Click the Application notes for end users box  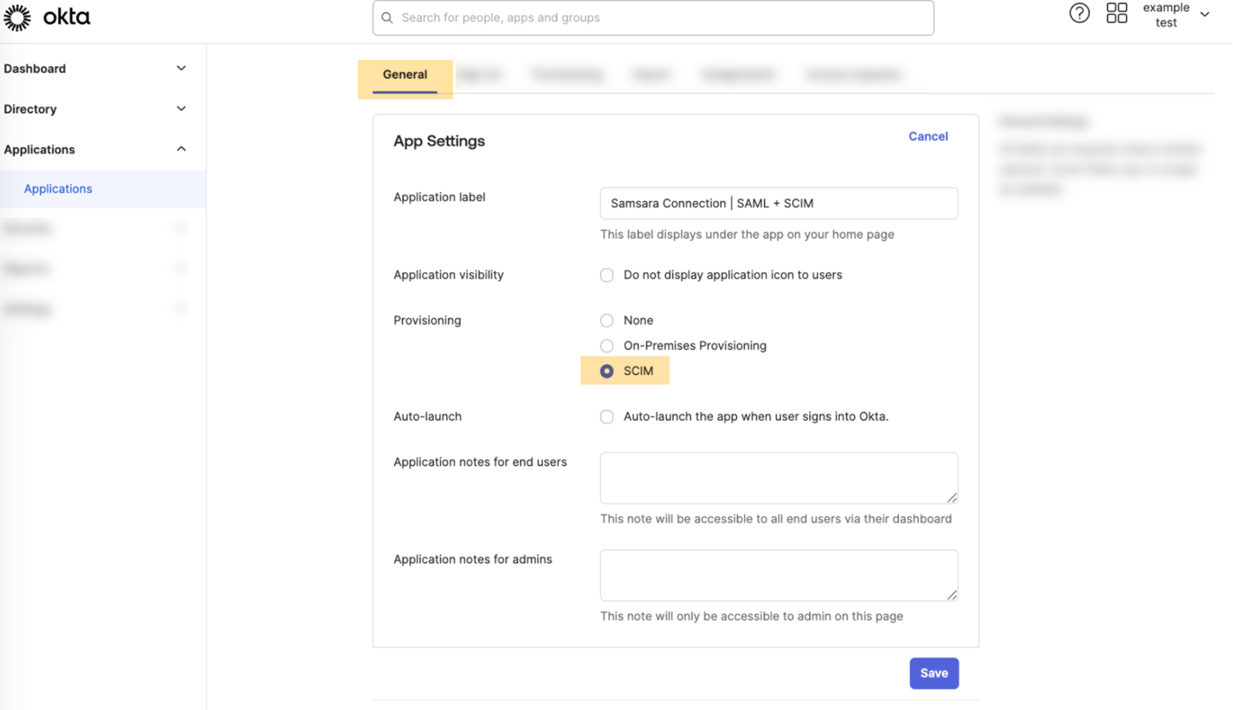coord(778,478)
